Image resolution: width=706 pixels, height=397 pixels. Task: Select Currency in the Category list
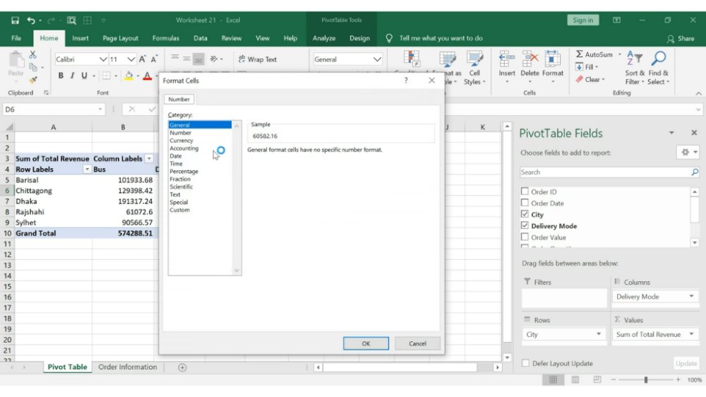click(181, 141)
